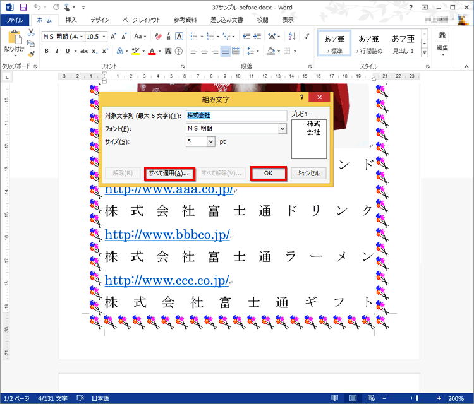This screenshot has width=474, height=404.
Task: Switch to the デザイン tab
Action: click(x=100, y=20)
